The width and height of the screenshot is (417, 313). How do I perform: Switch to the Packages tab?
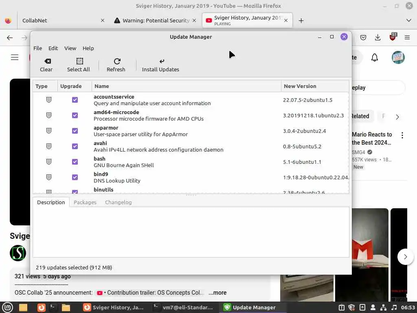click(85, 202)
